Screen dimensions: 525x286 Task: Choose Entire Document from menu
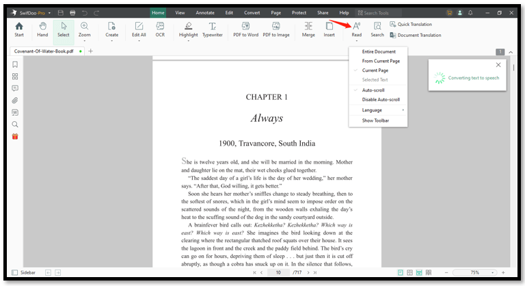click(378, 51)
